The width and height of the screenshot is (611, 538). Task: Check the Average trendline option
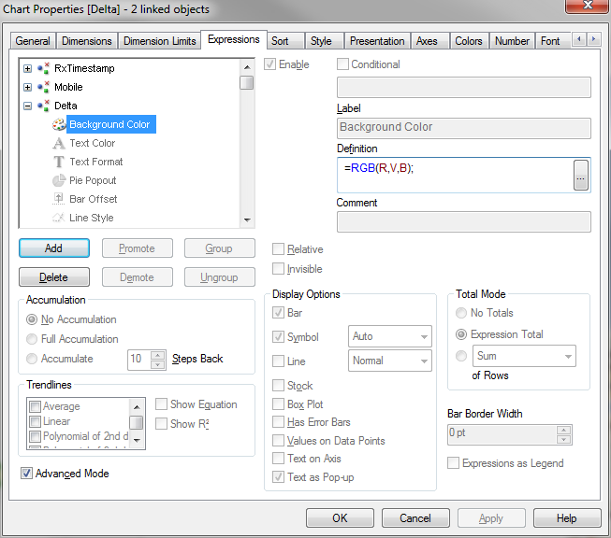tap(35, 406)
